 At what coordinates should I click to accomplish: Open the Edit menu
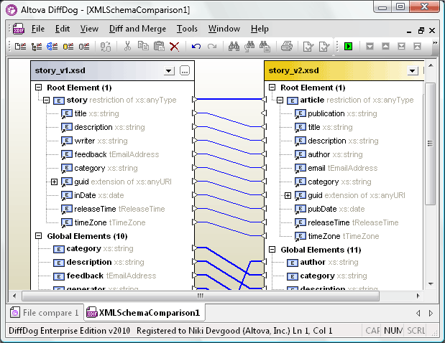(x=63, y=29)
